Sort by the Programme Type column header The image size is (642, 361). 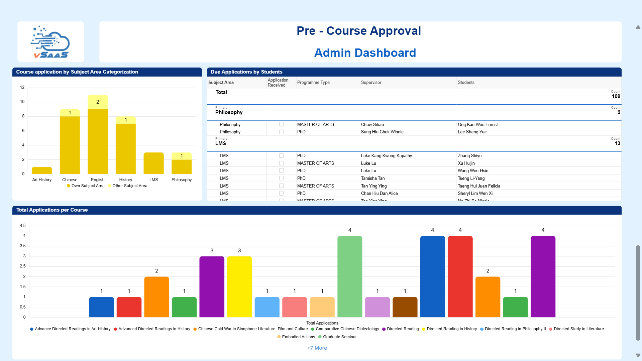[x=313, y=83]
